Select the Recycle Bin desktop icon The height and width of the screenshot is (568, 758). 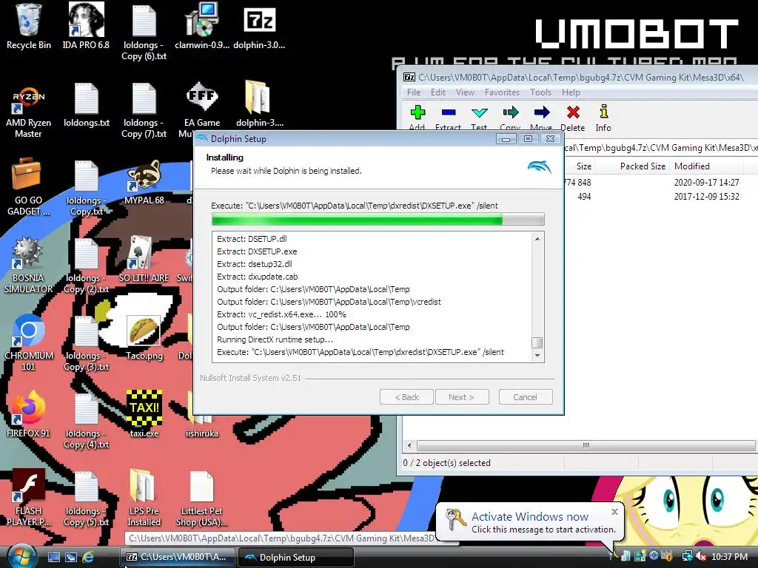[29, 27]
